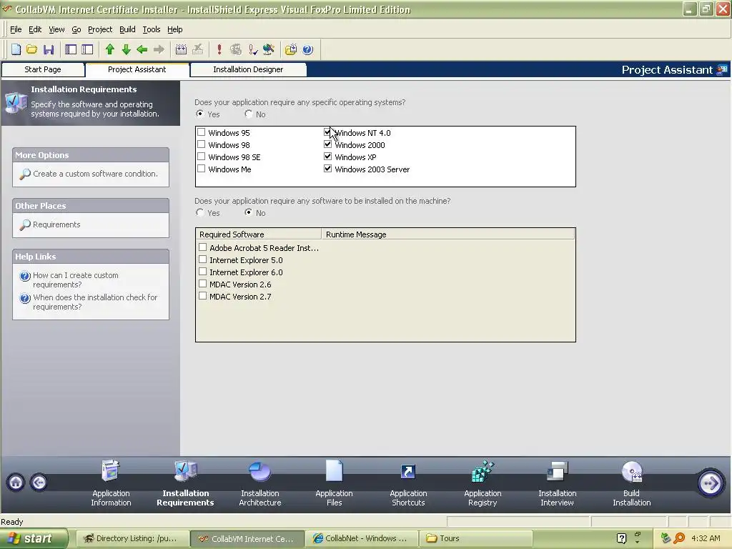Click the Runtime Message column header
This screenshot has height=549, width=732.
[448, 234]
